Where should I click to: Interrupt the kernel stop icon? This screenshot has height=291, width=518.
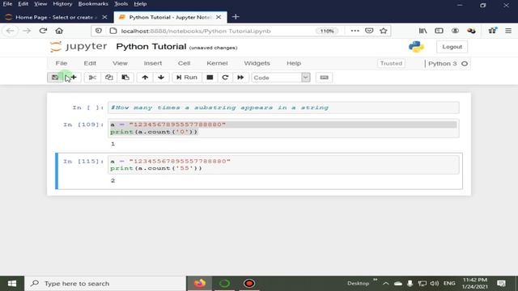point(210,78)
